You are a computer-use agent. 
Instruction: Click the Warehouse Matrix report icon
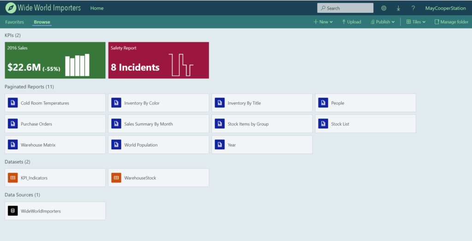tap(12, 145)
